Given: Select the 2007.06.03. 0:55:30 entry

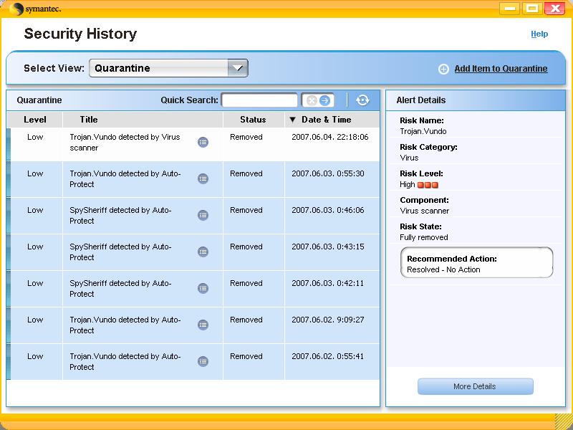Looking at the screenshot, I should tap(193, 179).
